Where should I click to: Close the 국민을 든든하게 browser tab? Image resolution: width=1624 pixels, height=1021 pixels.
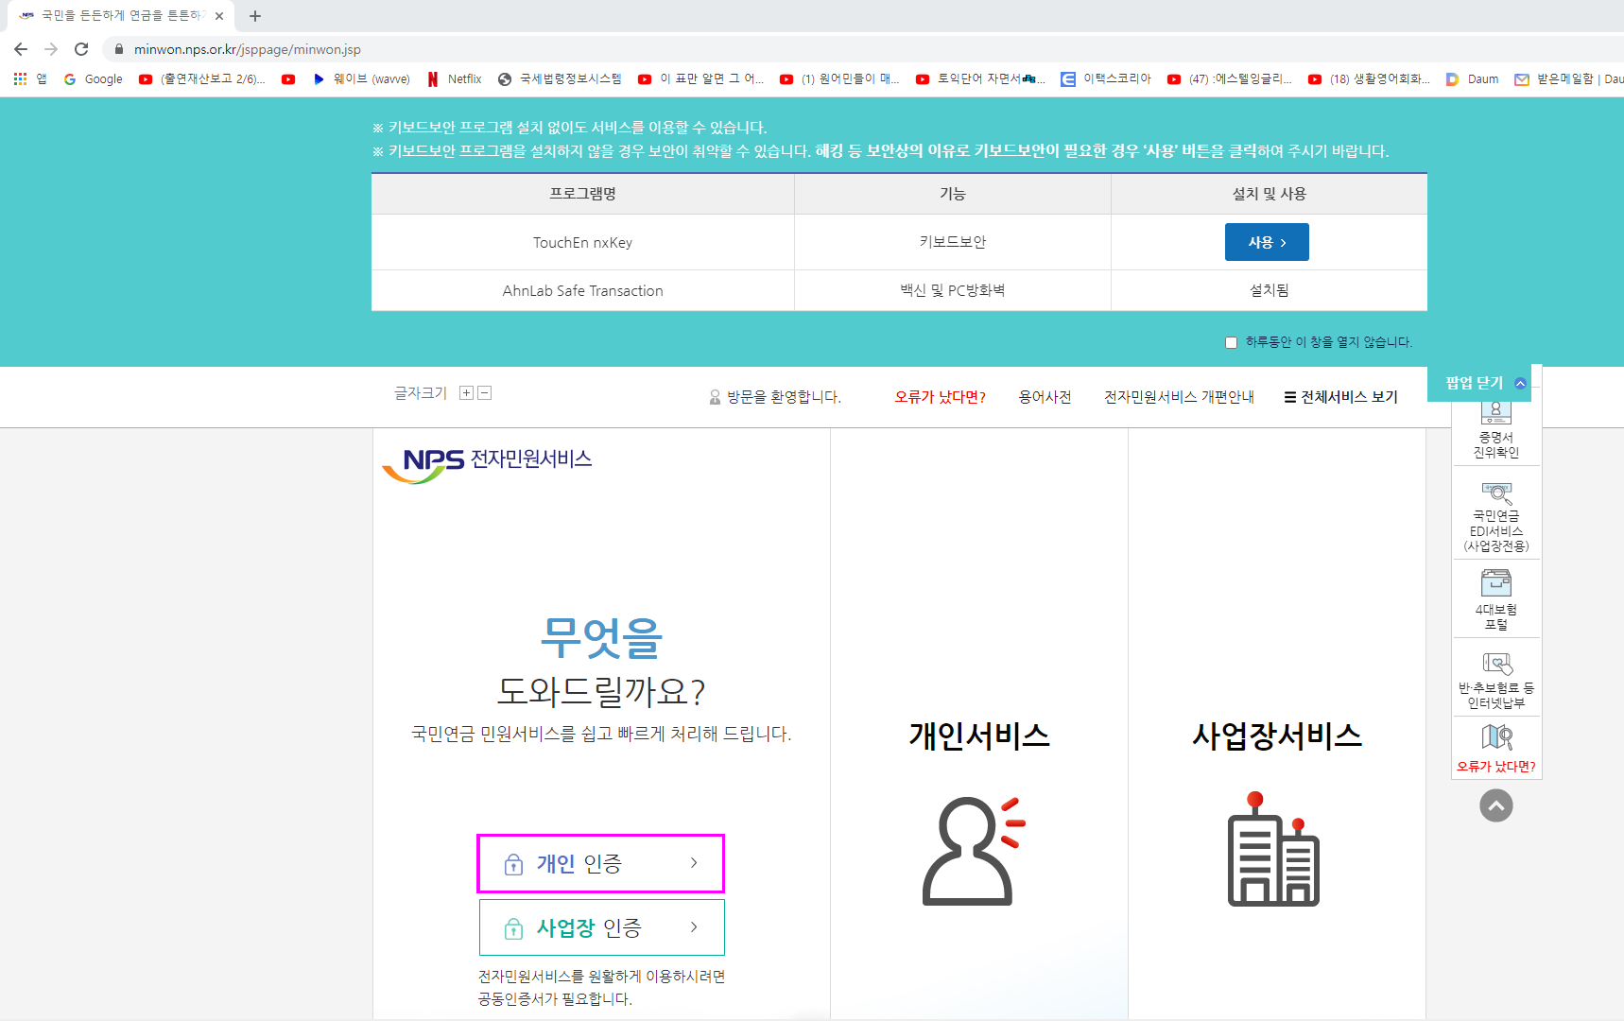pyautogui.click(x=219, y=16)
